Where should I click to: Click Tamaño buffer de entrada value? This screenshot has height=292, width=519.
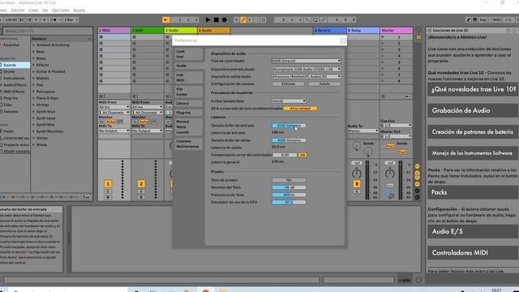(x=289, y=126)
